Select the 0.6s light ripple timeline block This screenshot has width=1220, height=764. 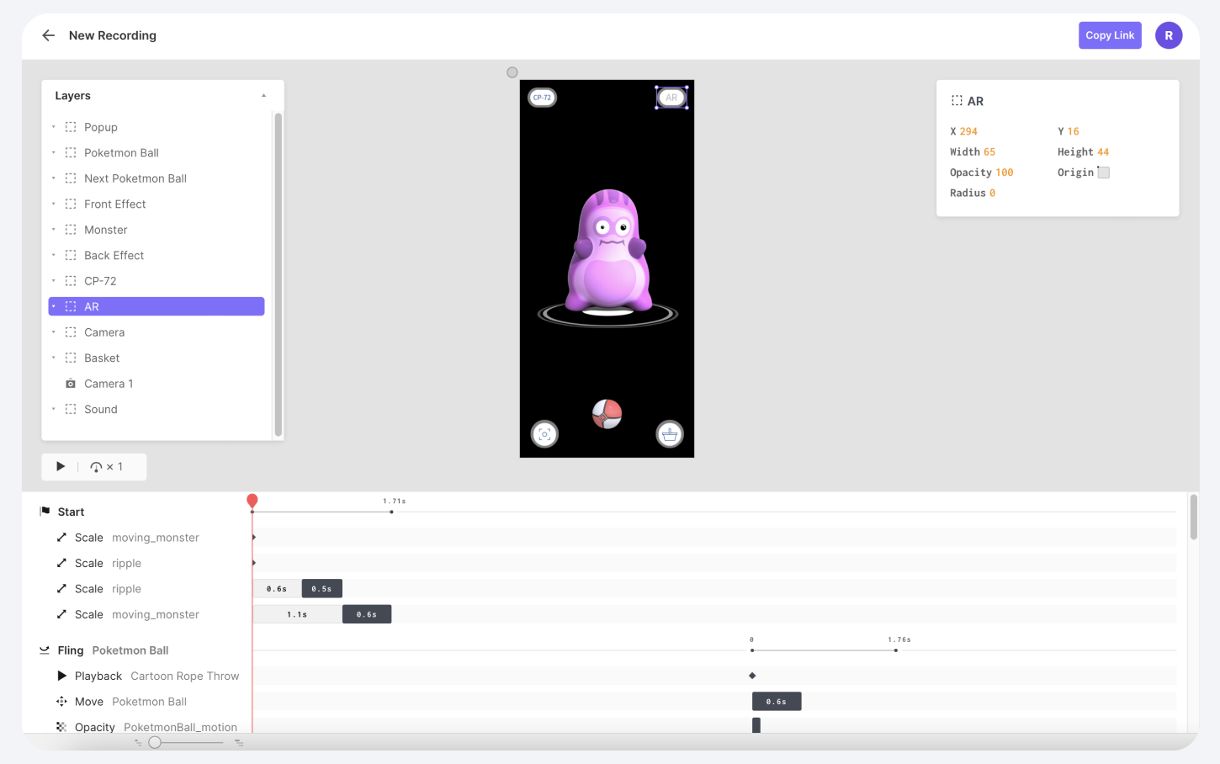point(278,589)
